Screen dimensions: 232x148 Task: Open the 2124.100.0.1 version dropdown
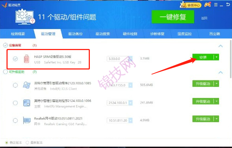(x=130, y=103)
